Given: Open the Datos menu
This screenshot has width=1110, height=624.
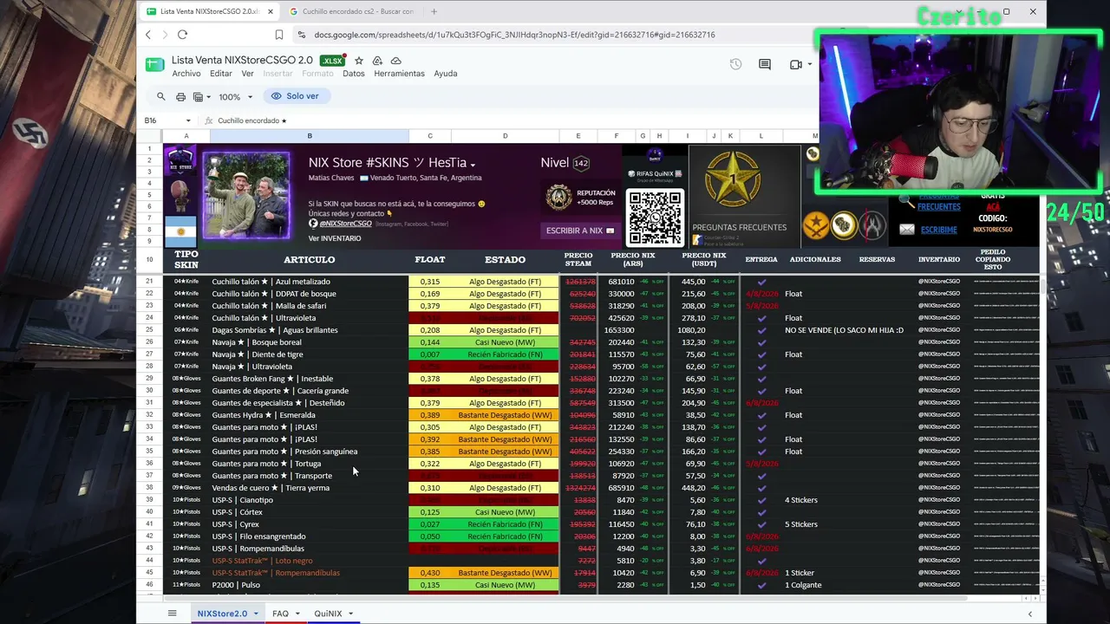Looking at the screenshot, I should [354, 74].
